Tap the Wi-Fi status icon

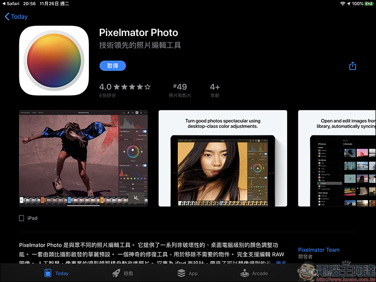(x=343, y=4)
